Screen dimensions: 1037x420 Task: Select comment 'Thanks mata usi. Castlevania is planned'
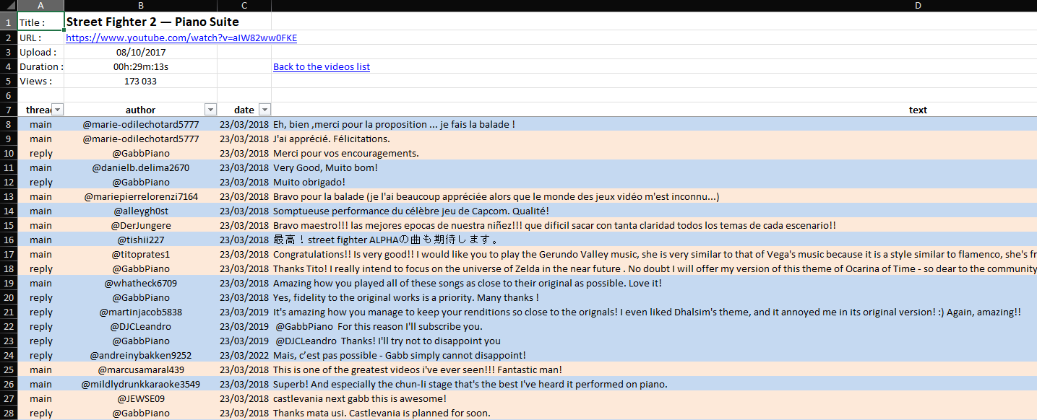click(x=654, y=413)
